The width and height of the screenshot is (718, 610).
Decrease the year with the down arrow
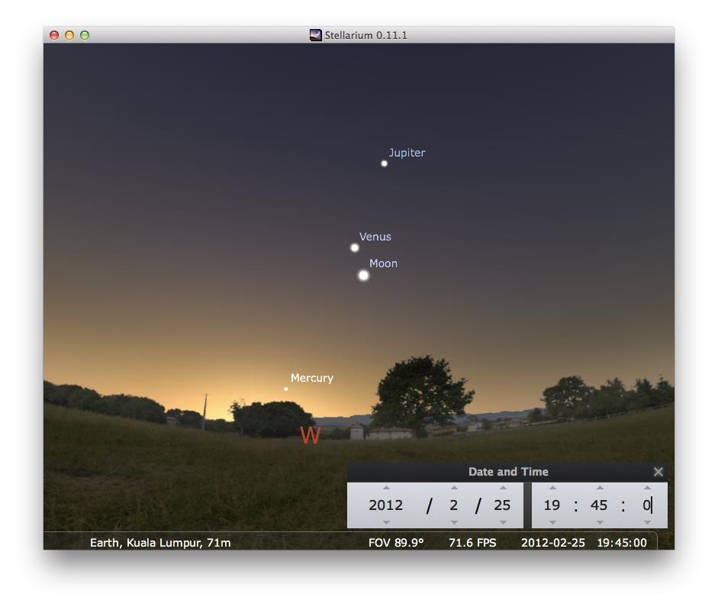pos(386,522)
